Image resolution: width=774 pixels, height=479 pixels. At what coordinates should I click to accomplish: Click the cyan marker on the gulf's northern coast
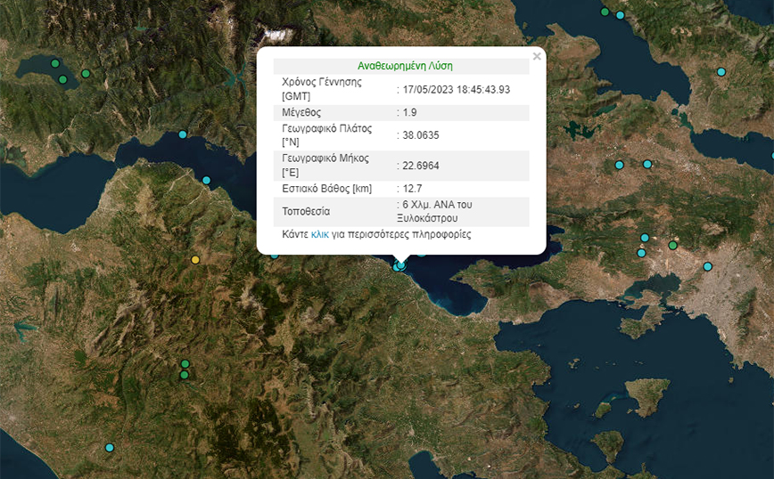[x=183, y=134]
